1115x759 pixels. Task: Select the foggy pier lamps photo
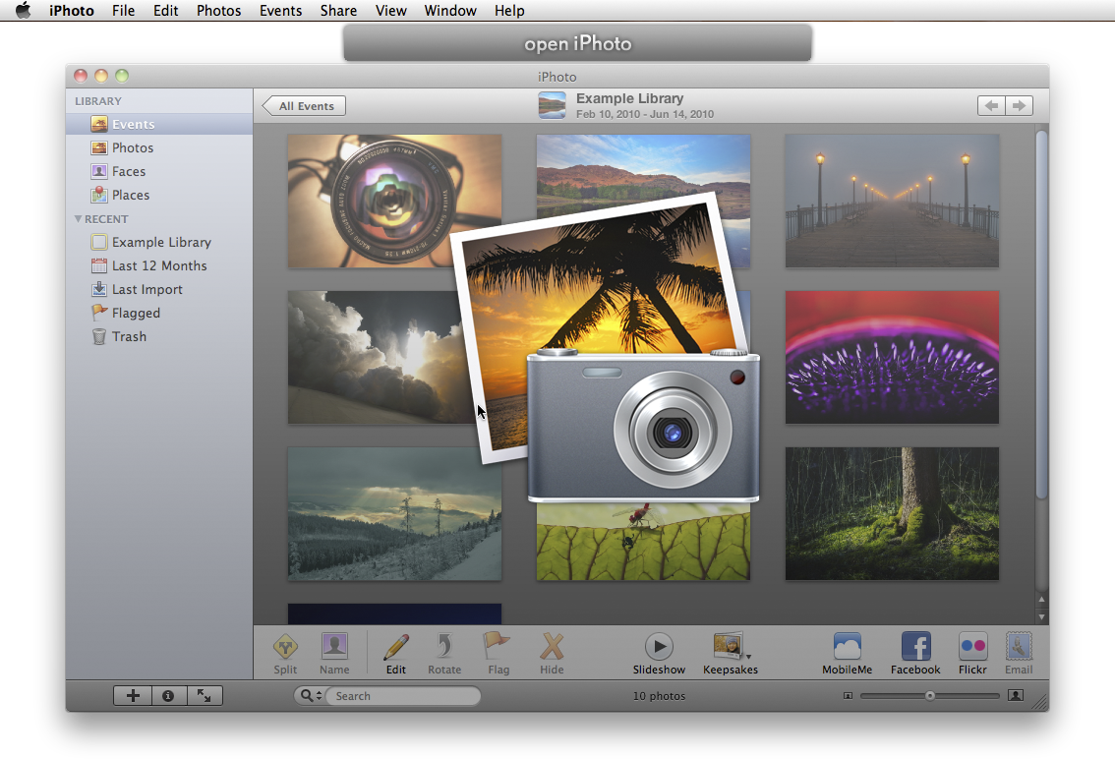tap(892, 202)
